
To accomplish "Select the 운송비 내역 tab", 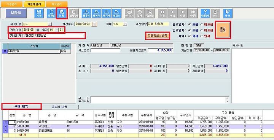I will tap(59, 107).
